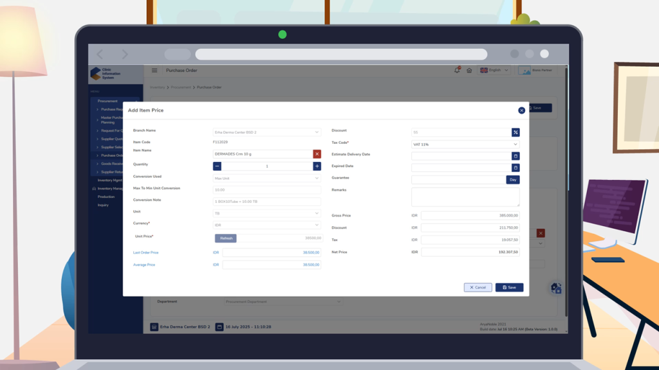
Task: Toggle the discount percent icon button
Action: (515, 132)
